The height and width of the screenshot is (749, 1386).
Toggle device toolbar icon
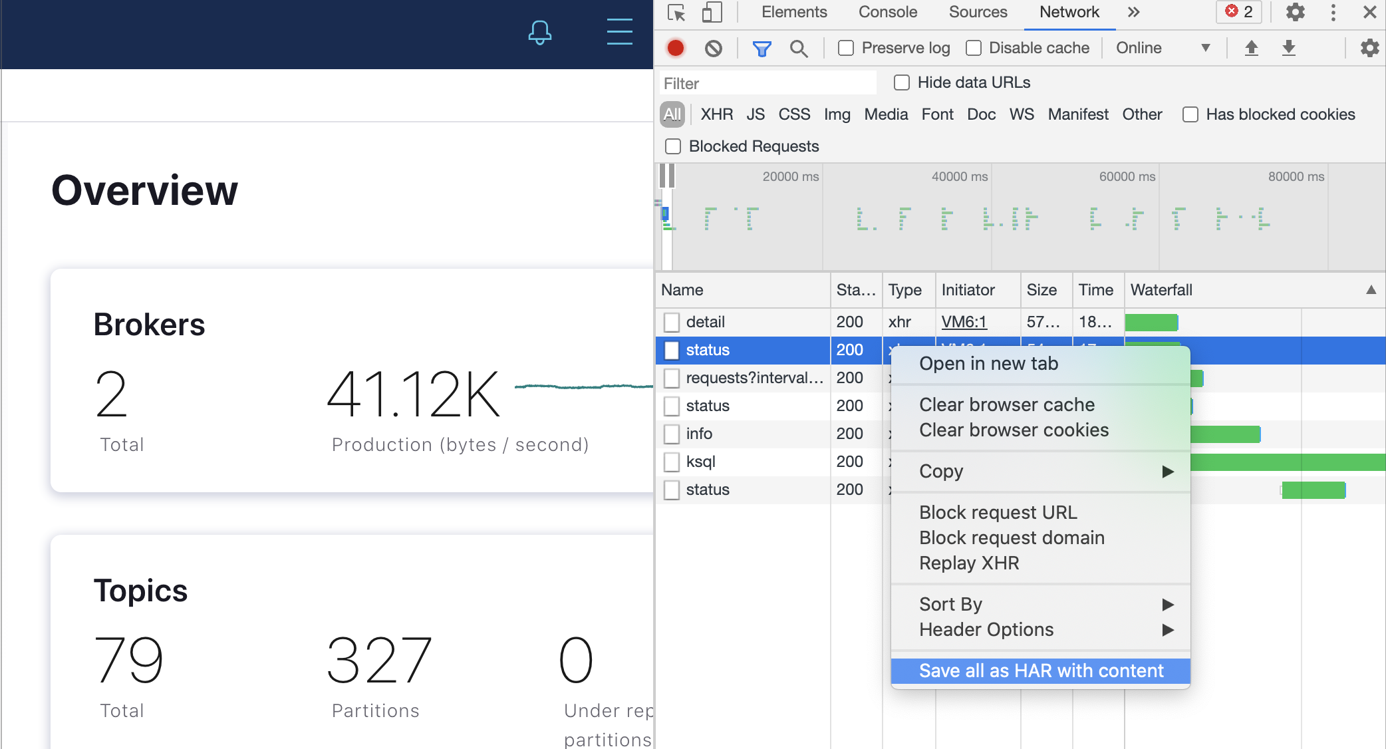tap(712, 12)
